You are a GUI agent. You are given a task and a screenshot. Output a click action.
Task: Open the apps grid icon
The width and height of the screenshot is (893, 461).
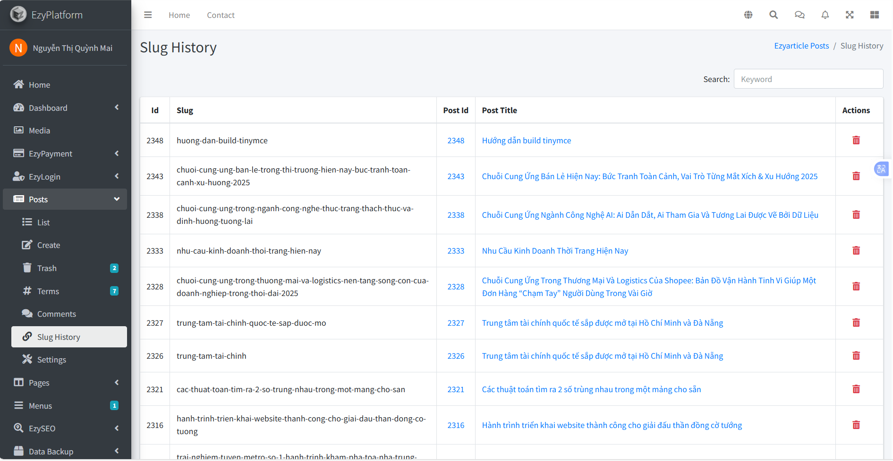875,15
